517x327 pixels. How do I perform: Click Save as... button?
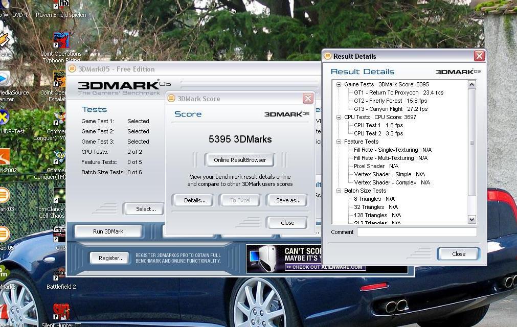click(x=288, y=200)
